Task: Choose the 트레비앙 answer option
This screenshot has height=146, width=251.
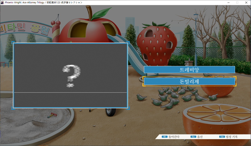Action: pos(189,69)
